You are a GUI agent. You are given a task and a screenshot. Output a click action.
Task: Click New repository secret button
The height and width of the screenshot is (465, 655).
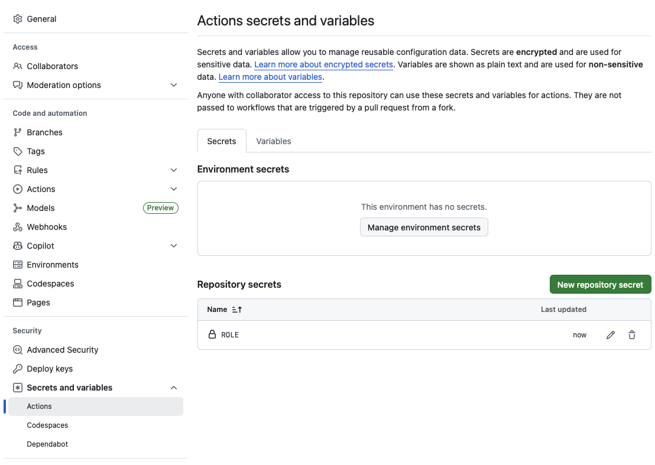pyautogui.click(x=600, y=285)
